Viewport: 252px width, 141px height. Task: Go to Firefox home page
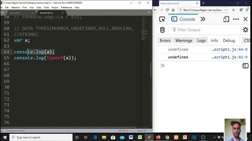173,10
